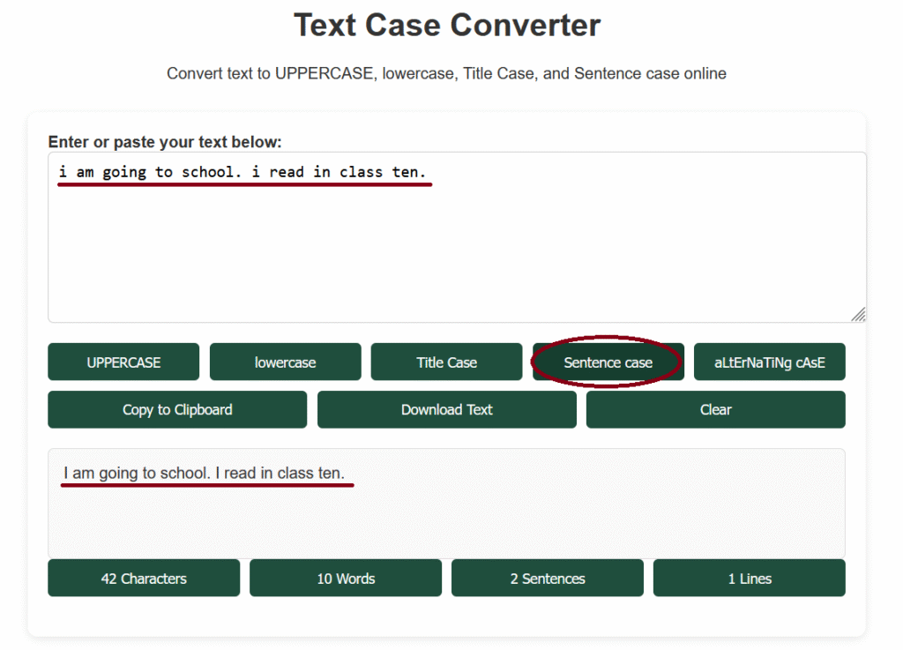
Task: Click the subtitle describing conversion options
Action: tap(446, 73)
